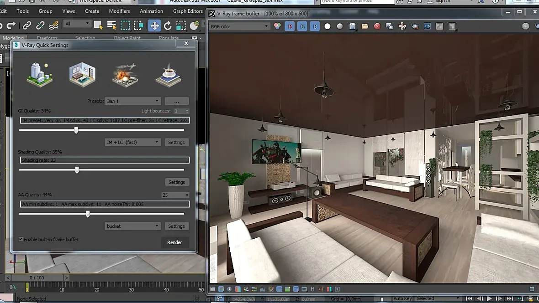Choose the Rectangular Selection Region tool
Screen dimensions: 539x303
tap(125, 26)
